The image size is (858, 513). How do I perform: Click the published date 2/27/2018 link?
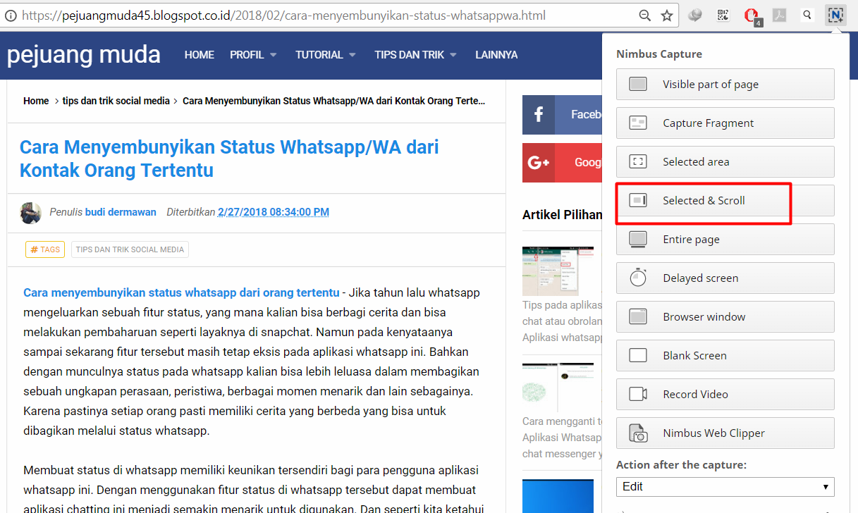click(274, 211)
